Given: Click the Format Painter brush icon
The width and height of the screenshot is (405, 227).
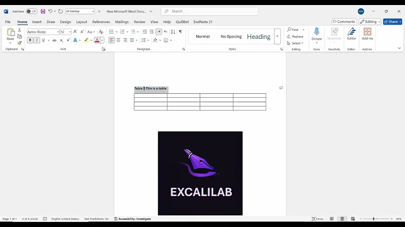Looking at the screenshot, I should (x=19, y=43).
